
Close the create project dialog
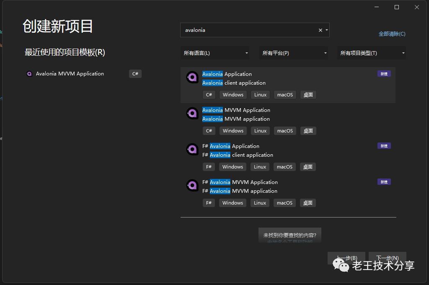[417, 7]
